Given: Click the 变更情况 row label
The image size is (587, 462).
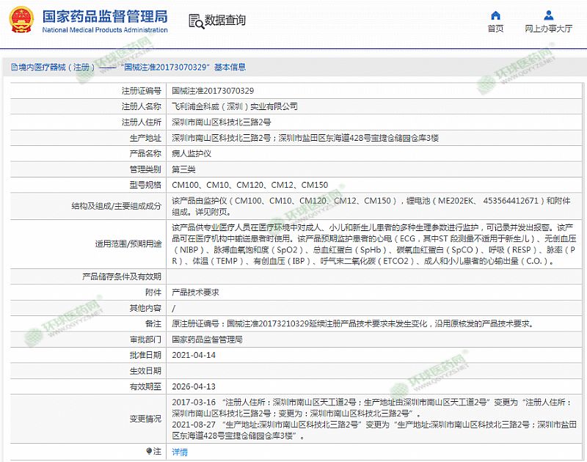Looking at the screenshot, I should (145, 418).
